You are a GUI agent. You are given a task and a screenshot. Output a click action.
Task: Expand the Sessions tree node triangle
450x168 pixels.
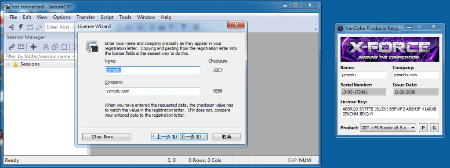[9, 64]
